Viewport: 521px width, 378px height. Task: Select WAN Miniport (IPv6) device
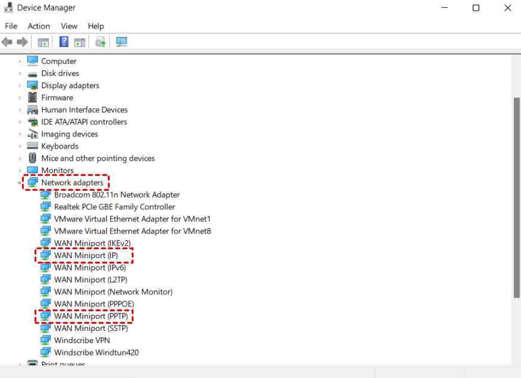(x=90, y=268)
